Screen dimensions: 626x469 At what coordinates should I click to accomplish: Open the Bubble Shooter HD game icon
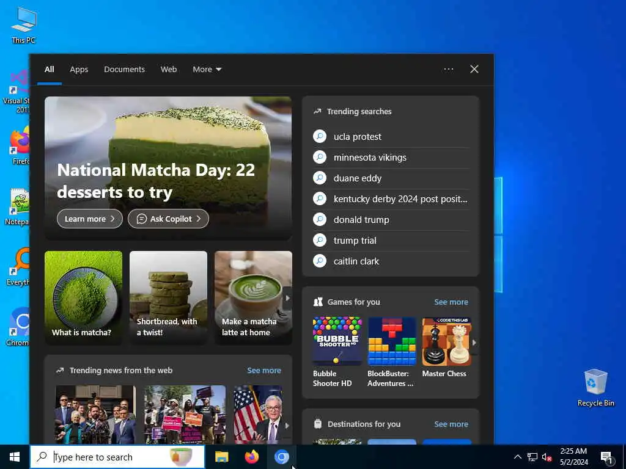point(337,341)
